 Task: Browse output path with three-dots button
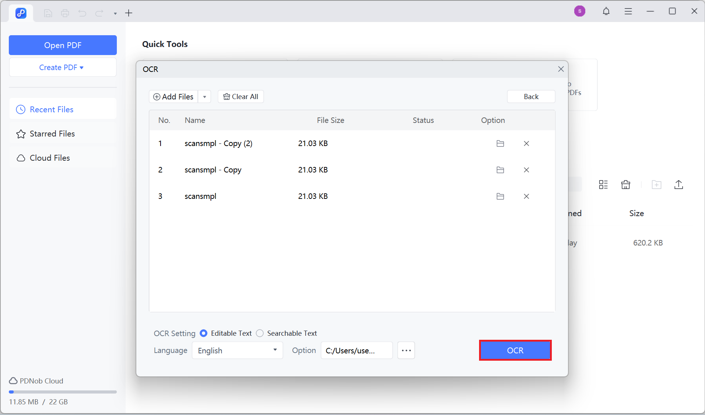pyautogui.click(x=406, y=350)
